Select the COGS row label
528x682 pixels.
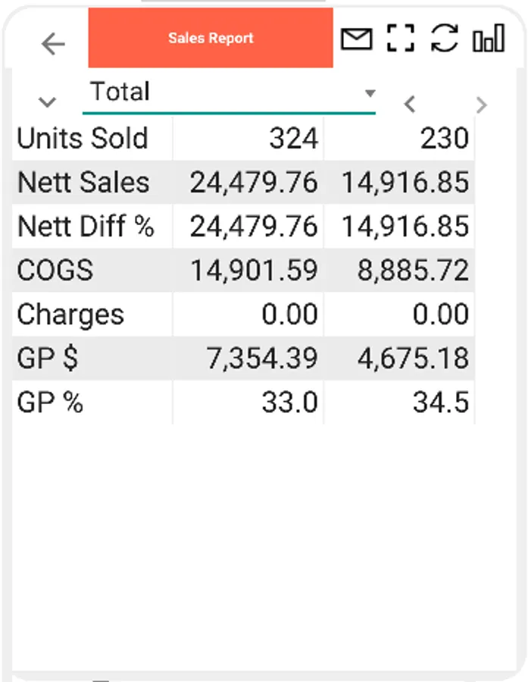tap(55, 271)
